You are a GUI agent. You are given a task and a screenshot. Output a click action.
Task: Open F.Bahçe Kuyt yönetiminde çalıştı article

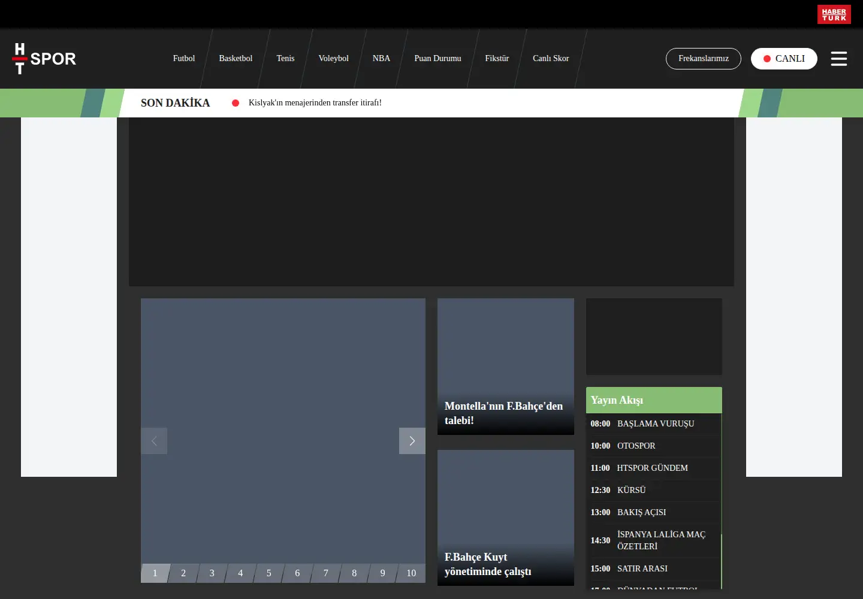point(506,518)
